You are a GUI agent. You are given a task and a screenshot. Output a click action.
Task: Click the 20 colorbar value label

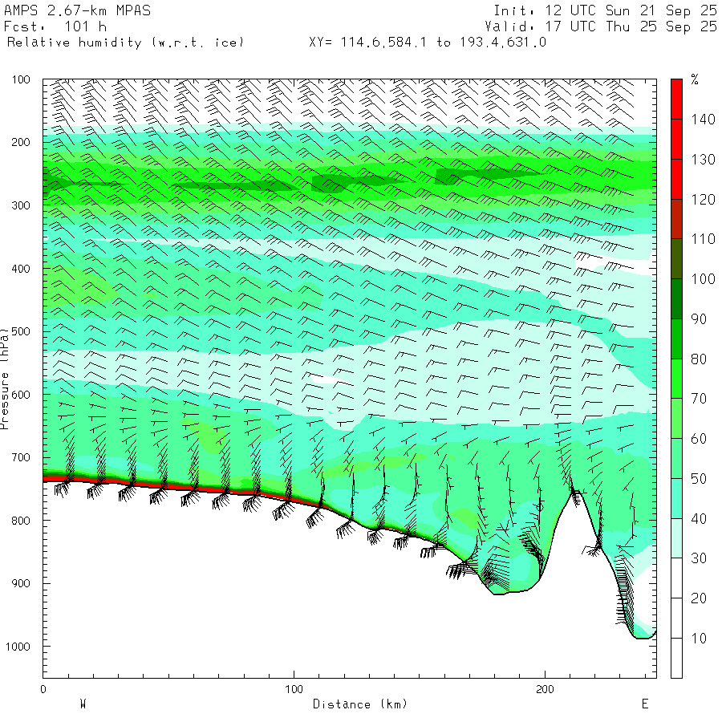(x=699, y=598)
